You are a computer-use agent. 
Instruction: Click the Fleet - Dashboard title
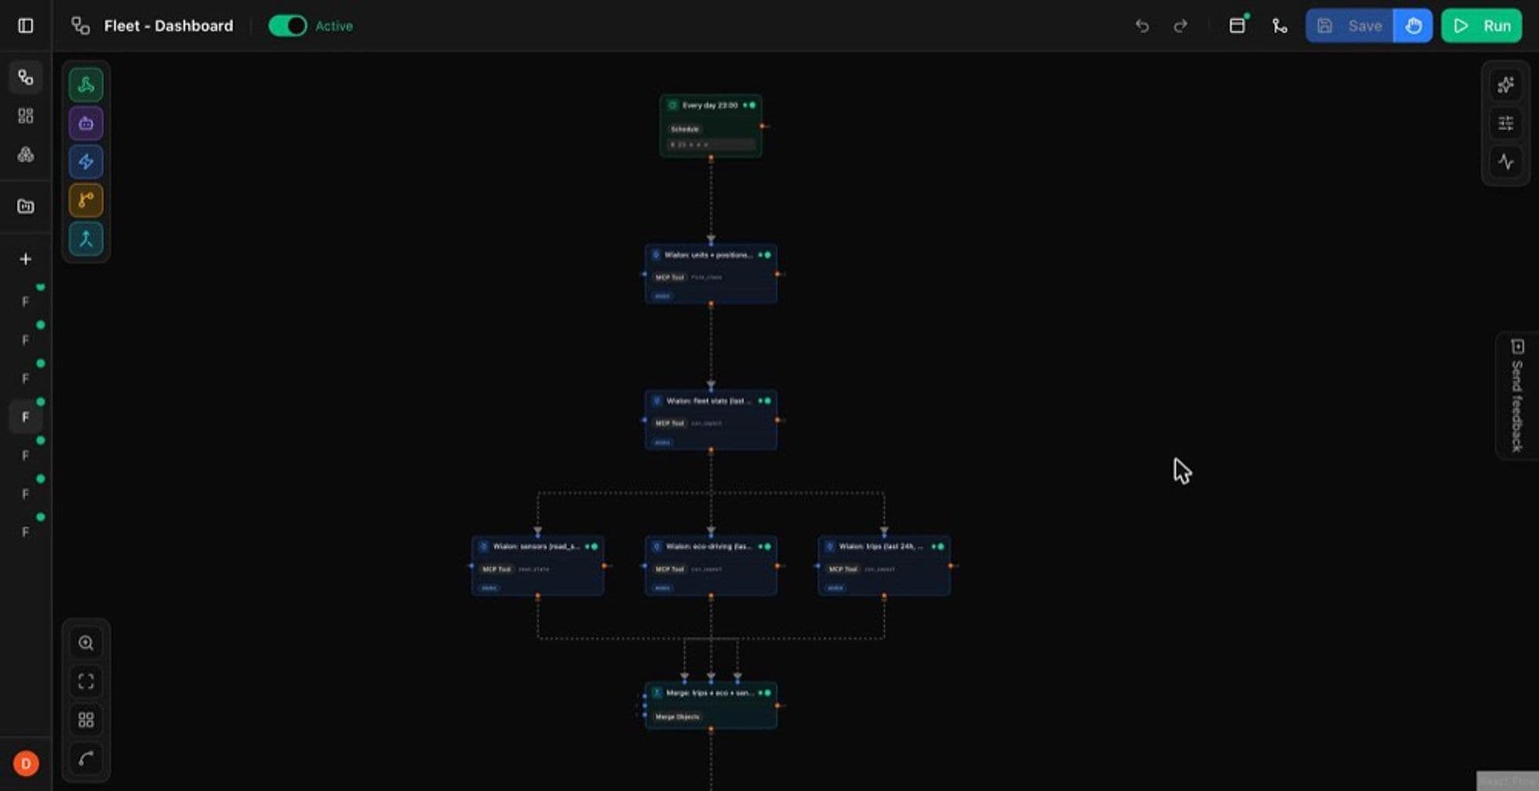click(169, 25)
